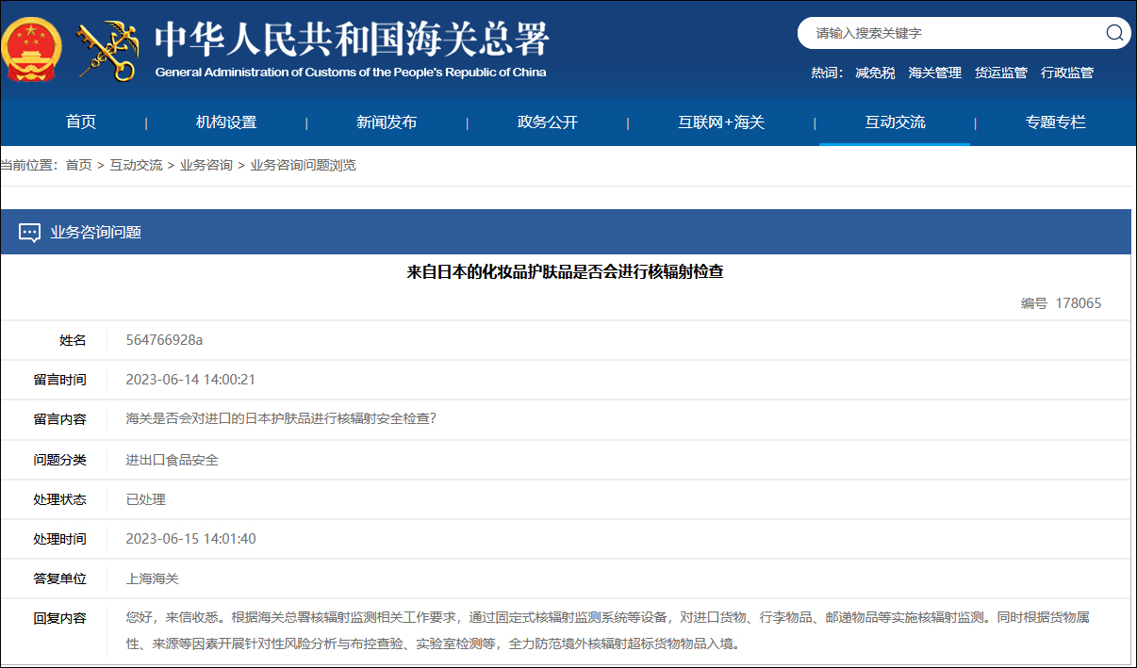Click 首页 in the breadcrumb trail
Screen dimensions: 1137x668
click(79, 163)
